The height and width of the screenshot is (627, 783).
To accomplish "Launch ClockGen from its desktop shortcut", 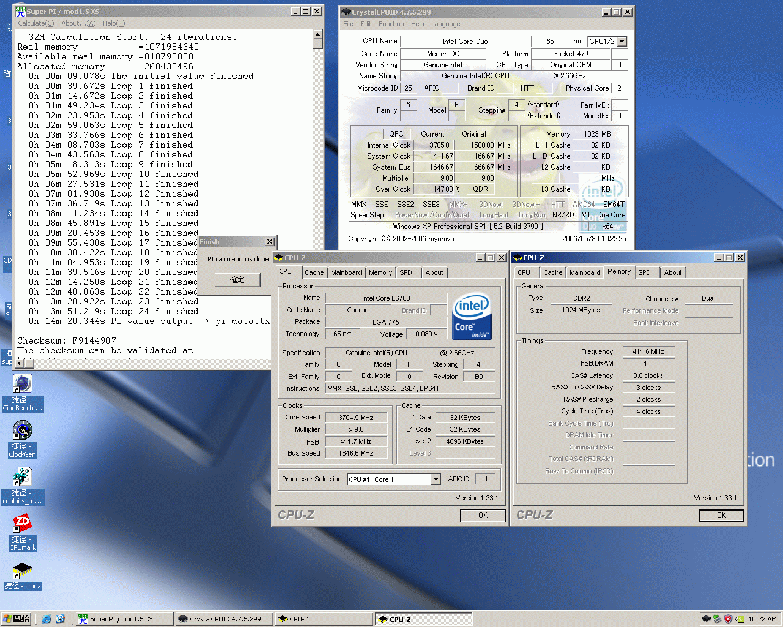I will click(22, 430).
